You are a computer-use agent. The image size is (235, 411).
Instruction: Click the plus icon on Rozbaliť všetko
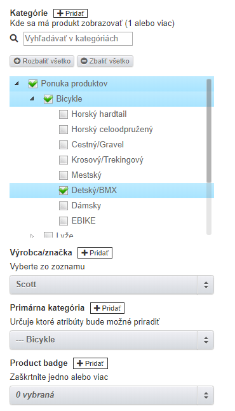(x=17, y=61)
